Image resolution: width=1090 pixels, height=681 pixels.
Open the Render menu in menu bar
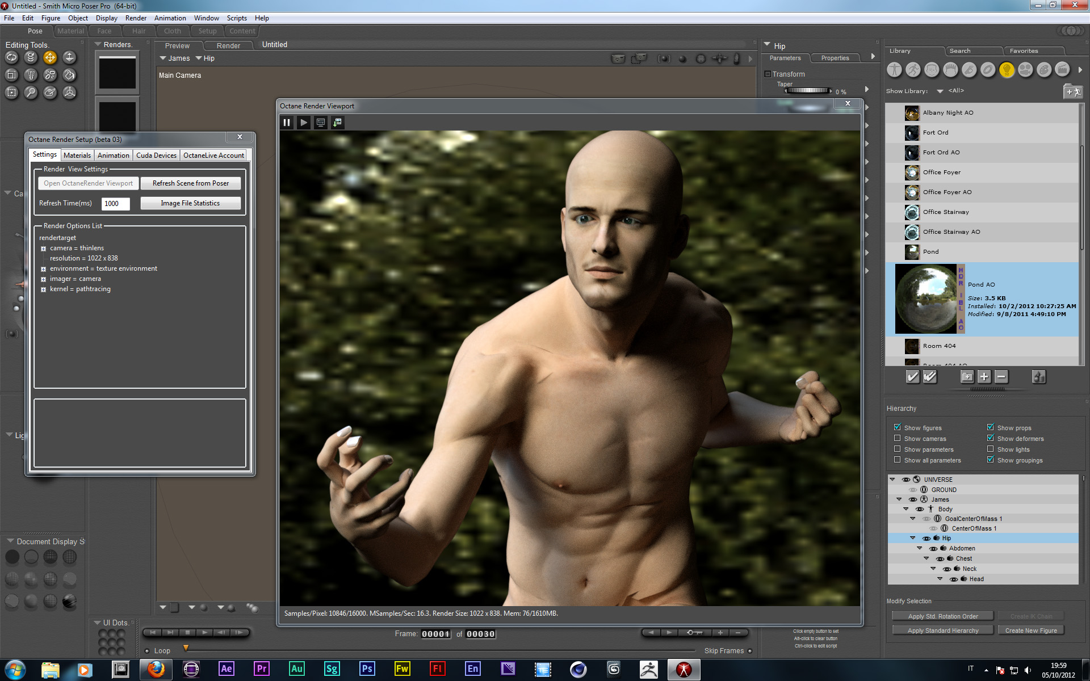pos(136,18)
